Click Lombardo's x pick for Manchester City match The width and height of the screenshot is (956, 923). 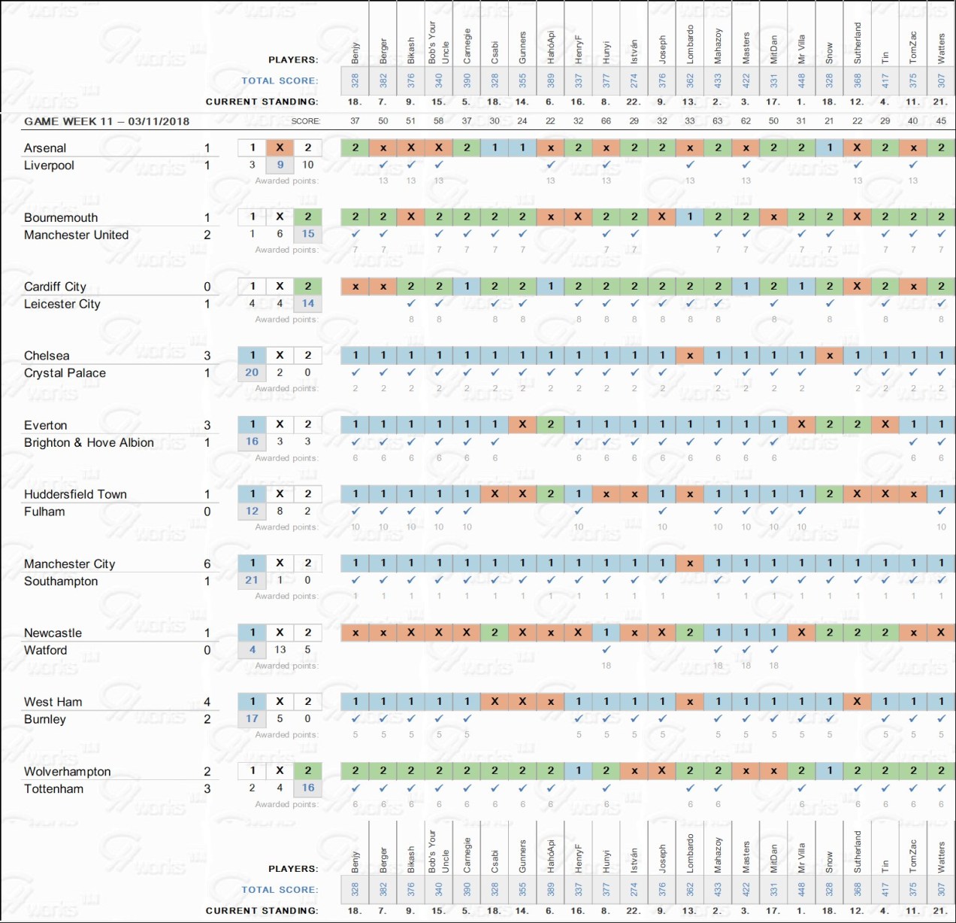[690, 563]
